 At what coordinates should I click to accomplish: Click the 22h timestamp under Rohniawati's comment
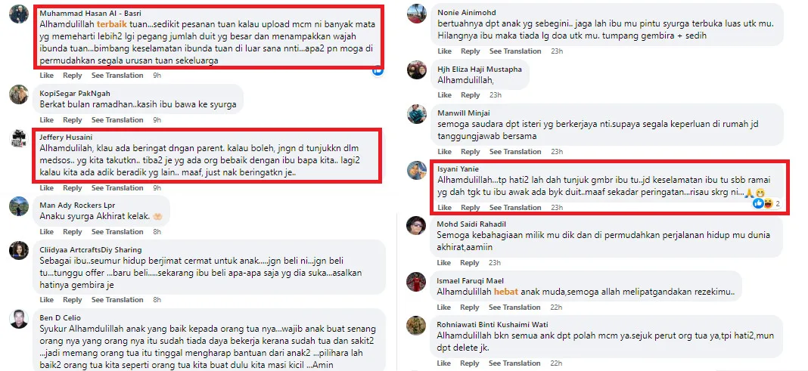(556, 363)
